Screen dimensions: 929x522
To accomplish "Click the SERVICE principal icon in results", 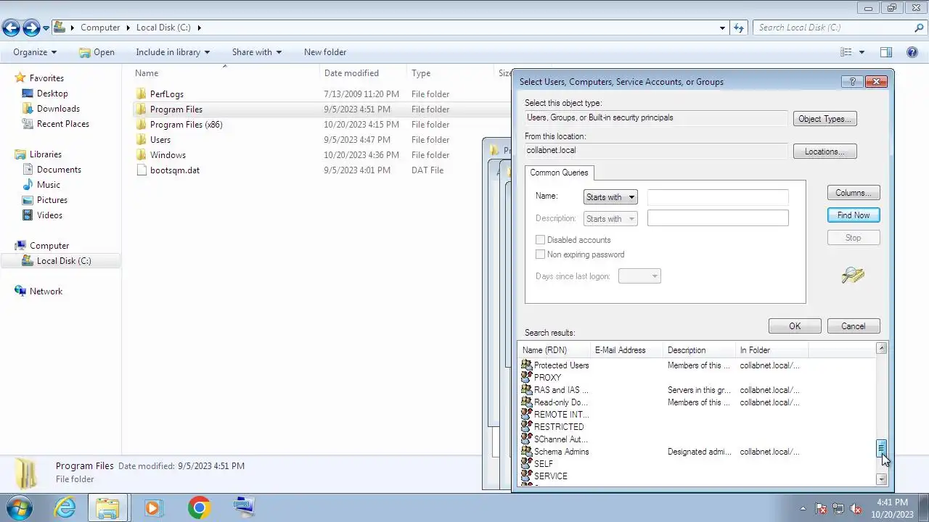I will (x=527, y=476).
